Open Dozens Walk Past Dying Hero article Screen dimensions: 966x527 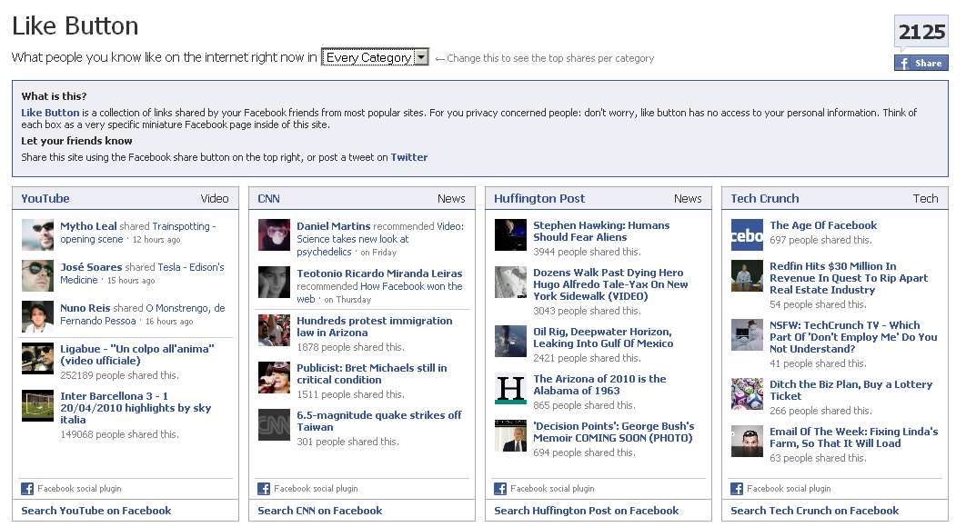click(x=610, y=283)
